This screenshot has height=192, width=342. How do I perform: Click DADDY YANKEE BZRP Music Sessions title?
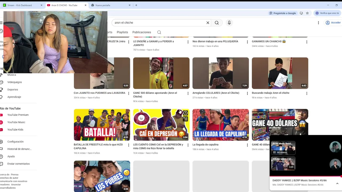click(x=300, y=181)
